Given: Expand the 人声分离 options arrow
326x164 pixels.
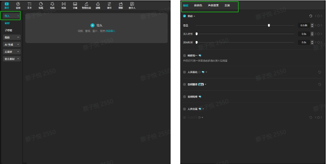Looking at the screenshot, I should coord(203,109).
